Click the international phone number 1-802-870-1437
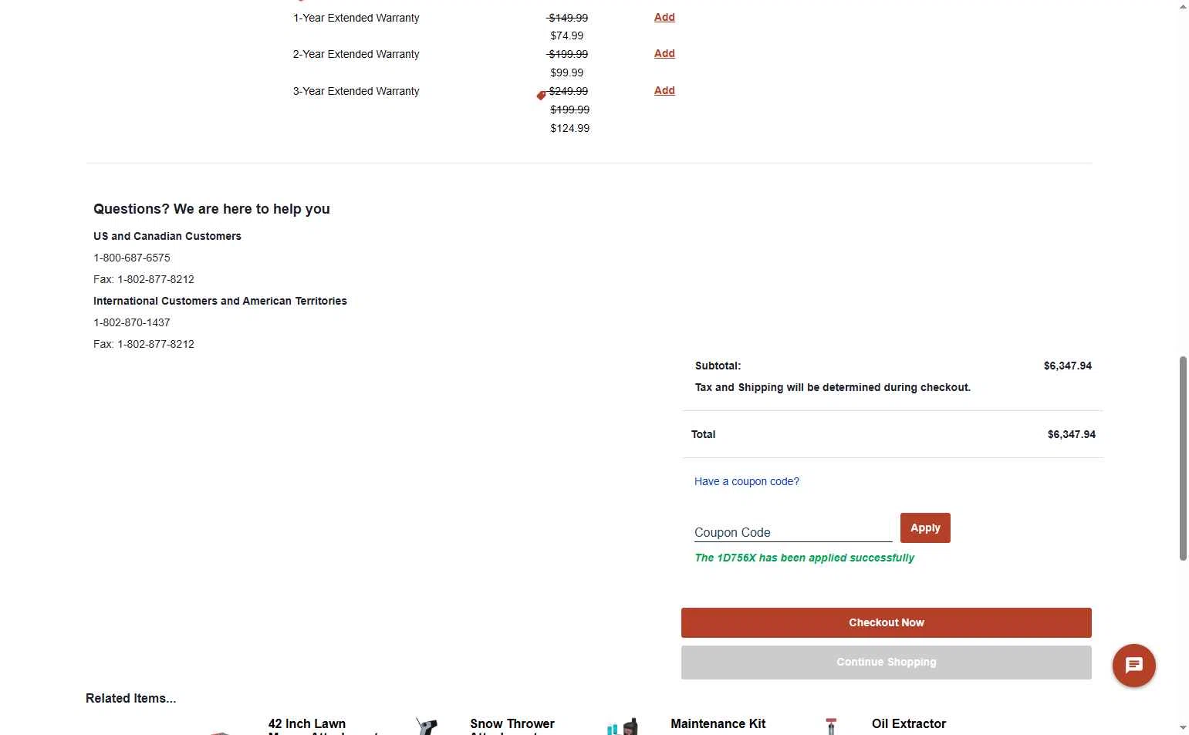 [x=132, y=322]
